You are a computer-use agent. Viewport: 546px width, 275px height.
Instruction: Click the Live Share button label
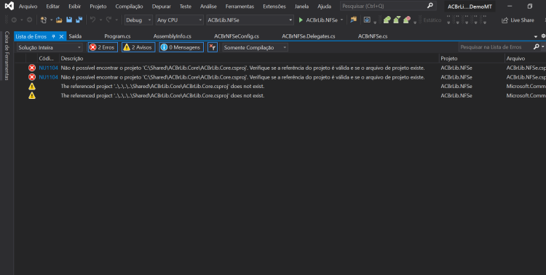pyautogui.click(x=522, y=20)
